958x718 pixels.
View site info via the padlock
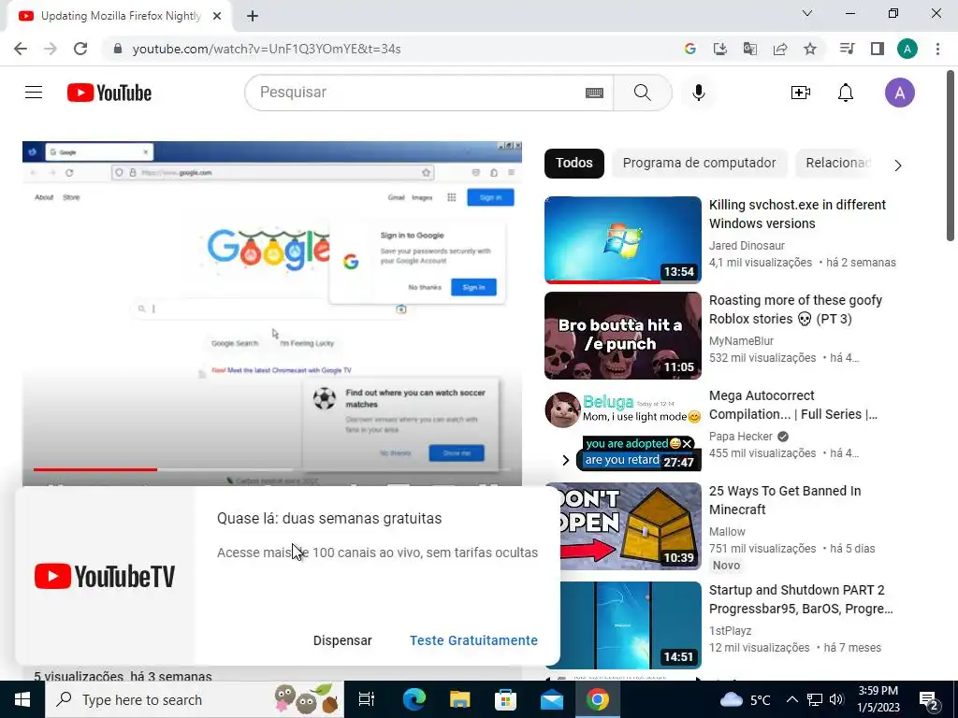tap(118, 49)
